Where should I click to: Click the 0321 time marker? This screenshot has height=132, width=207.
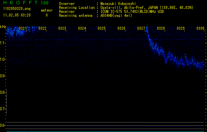click(23, 29)
